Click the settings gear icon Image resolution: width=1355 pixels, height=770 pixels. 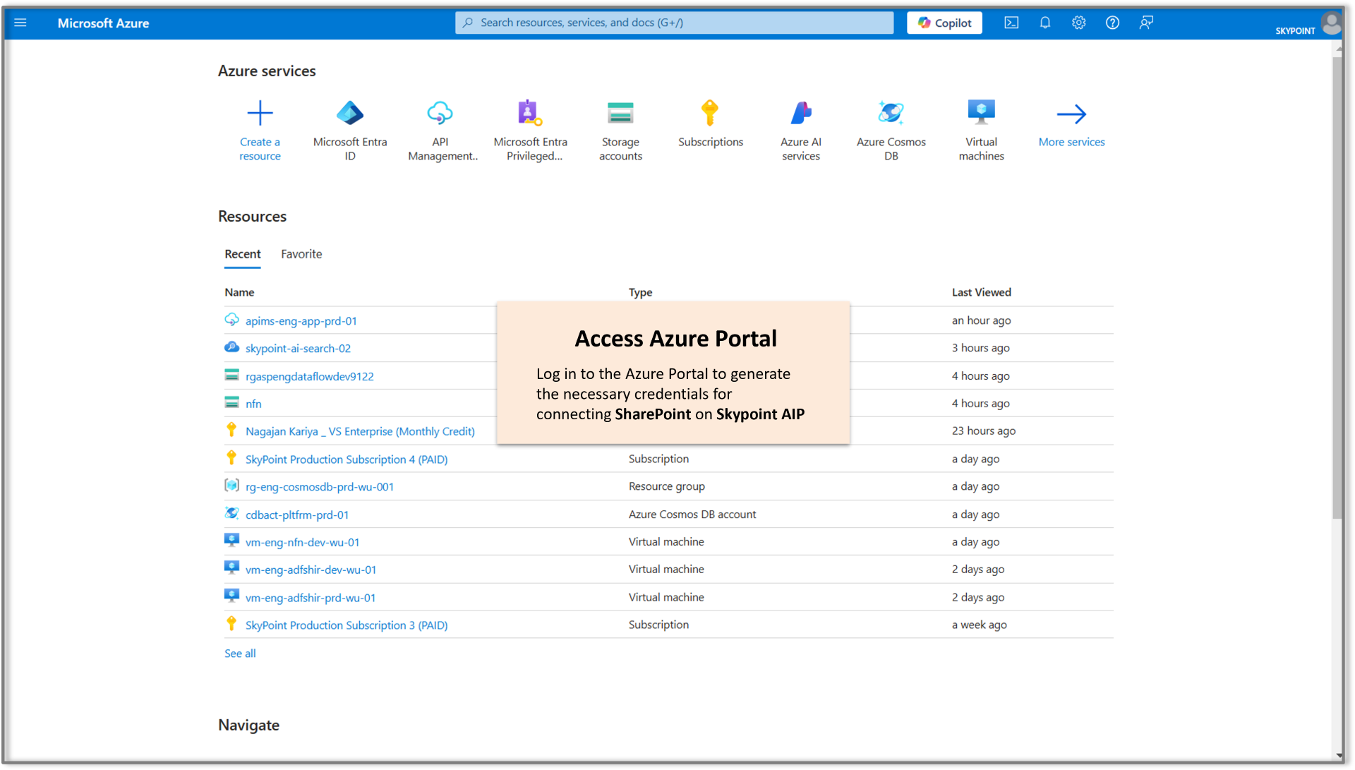pos(1078,23)
